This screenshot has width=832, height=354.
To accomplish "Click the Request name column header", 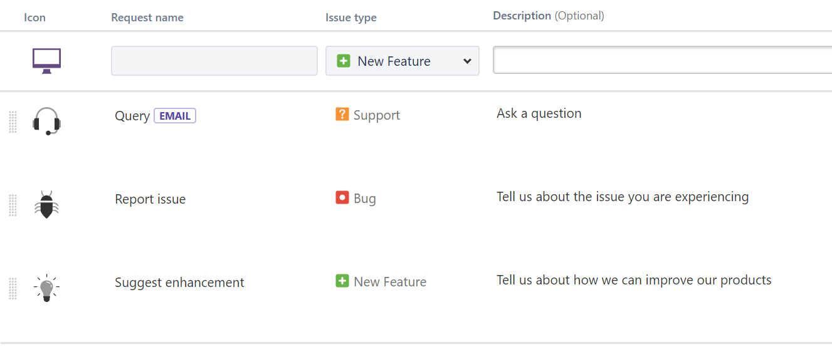I will 147,18.
